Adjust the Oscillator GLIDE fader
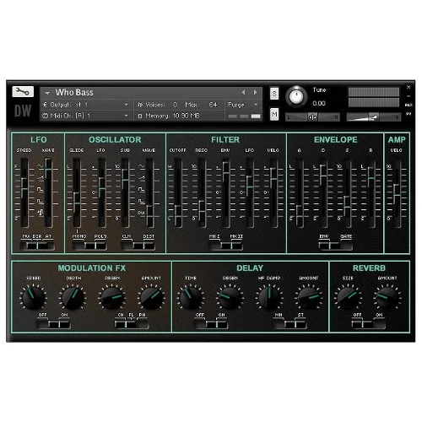 click(77, 203)
